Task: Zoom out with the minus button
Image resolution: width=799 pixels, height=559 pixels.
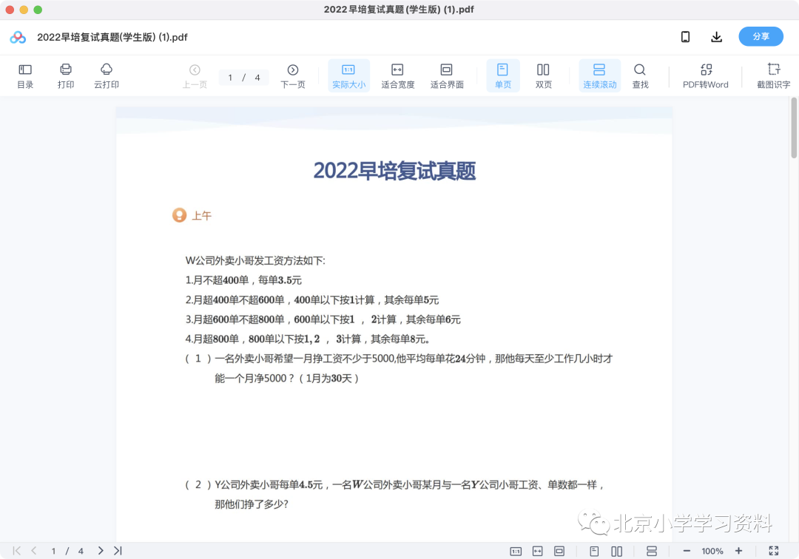Action: pos(687,551)
